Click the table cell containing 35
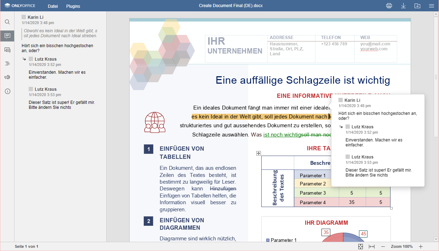 352,202
